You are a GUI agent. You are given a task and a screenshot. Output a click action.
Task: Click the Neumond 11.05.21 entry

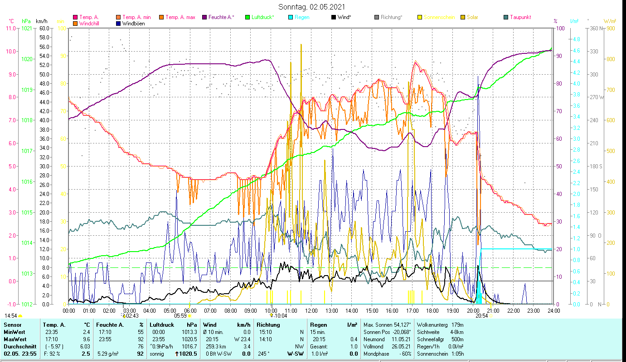tap(387, 339)
